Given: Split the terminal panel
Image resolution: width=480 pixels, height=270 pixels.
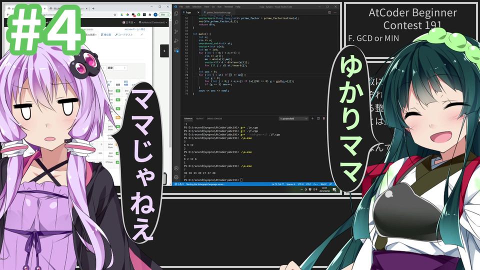Looking at the screenshot, I should pyautogui.click(x=318, y=118).
